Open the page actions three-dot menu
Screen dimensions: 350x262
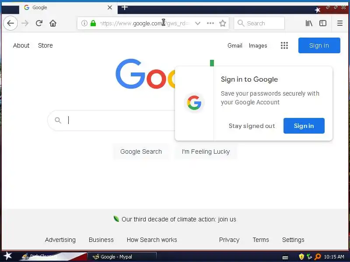pyautogui.click(x=210, y=23)
